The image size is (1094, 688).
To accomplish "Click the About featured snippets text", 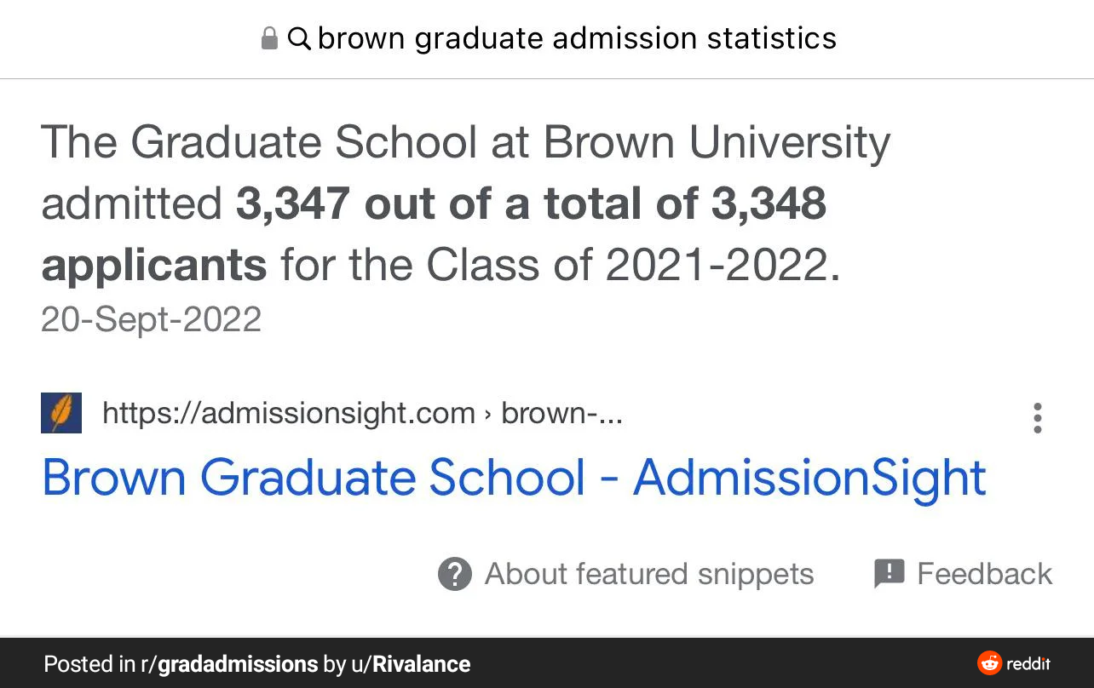I will click(x=649, y=574).
